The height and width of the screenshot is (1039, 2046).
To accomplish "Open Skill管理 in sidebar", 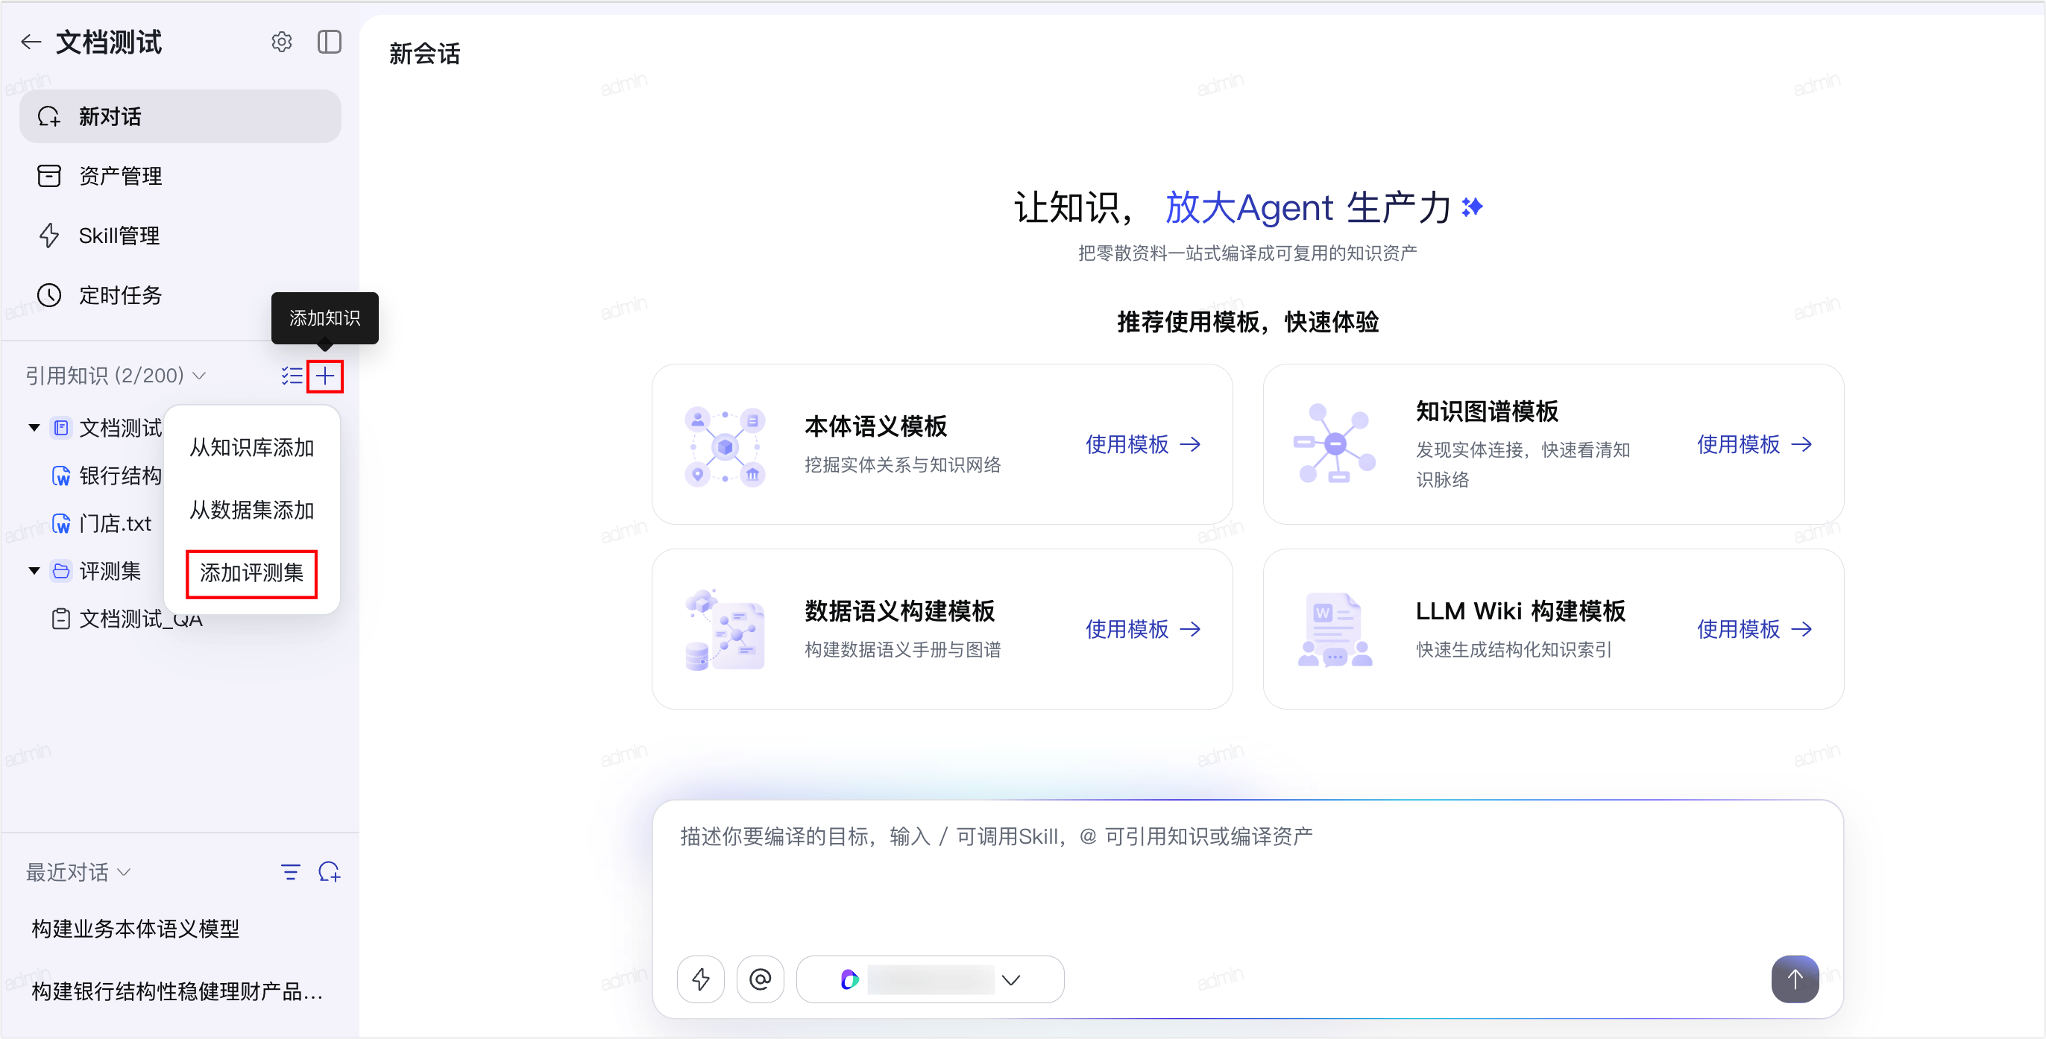I will [180, 236].
